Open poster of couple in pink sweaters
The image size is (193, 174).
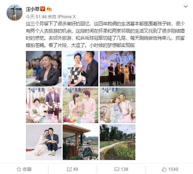[81, 105]
